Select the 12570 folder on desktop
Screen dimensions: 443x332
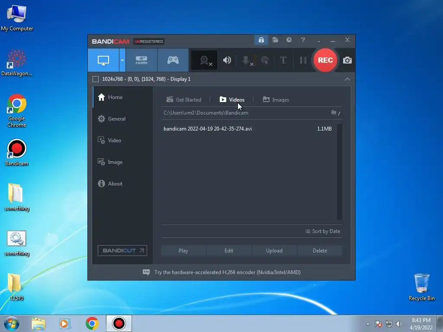coord(17,287)
